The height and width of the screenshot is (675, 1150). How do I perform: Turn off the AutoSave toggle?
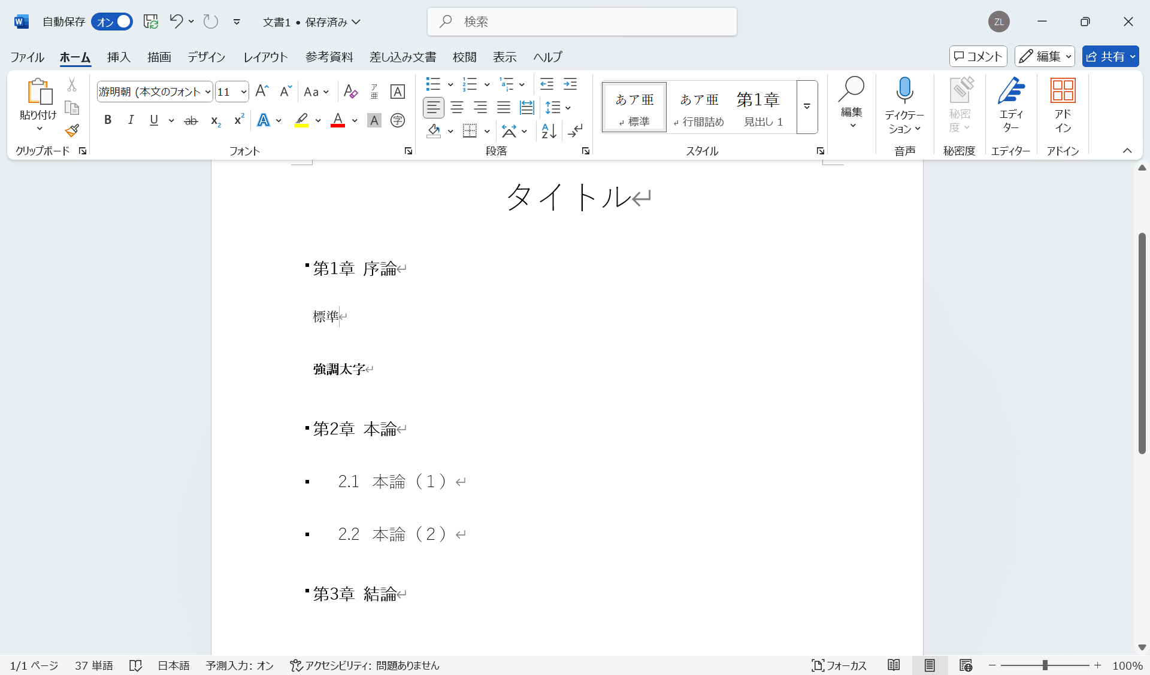coord(112,22)
